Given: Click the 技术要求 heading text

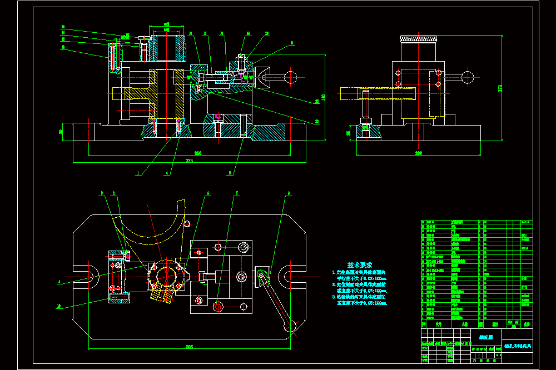Looking at the screenshot, I should (360, 265).
